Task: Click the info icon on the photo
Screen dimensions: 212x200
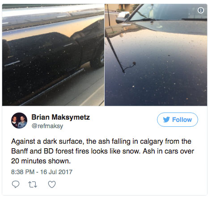Action: (x=201, y=10)
